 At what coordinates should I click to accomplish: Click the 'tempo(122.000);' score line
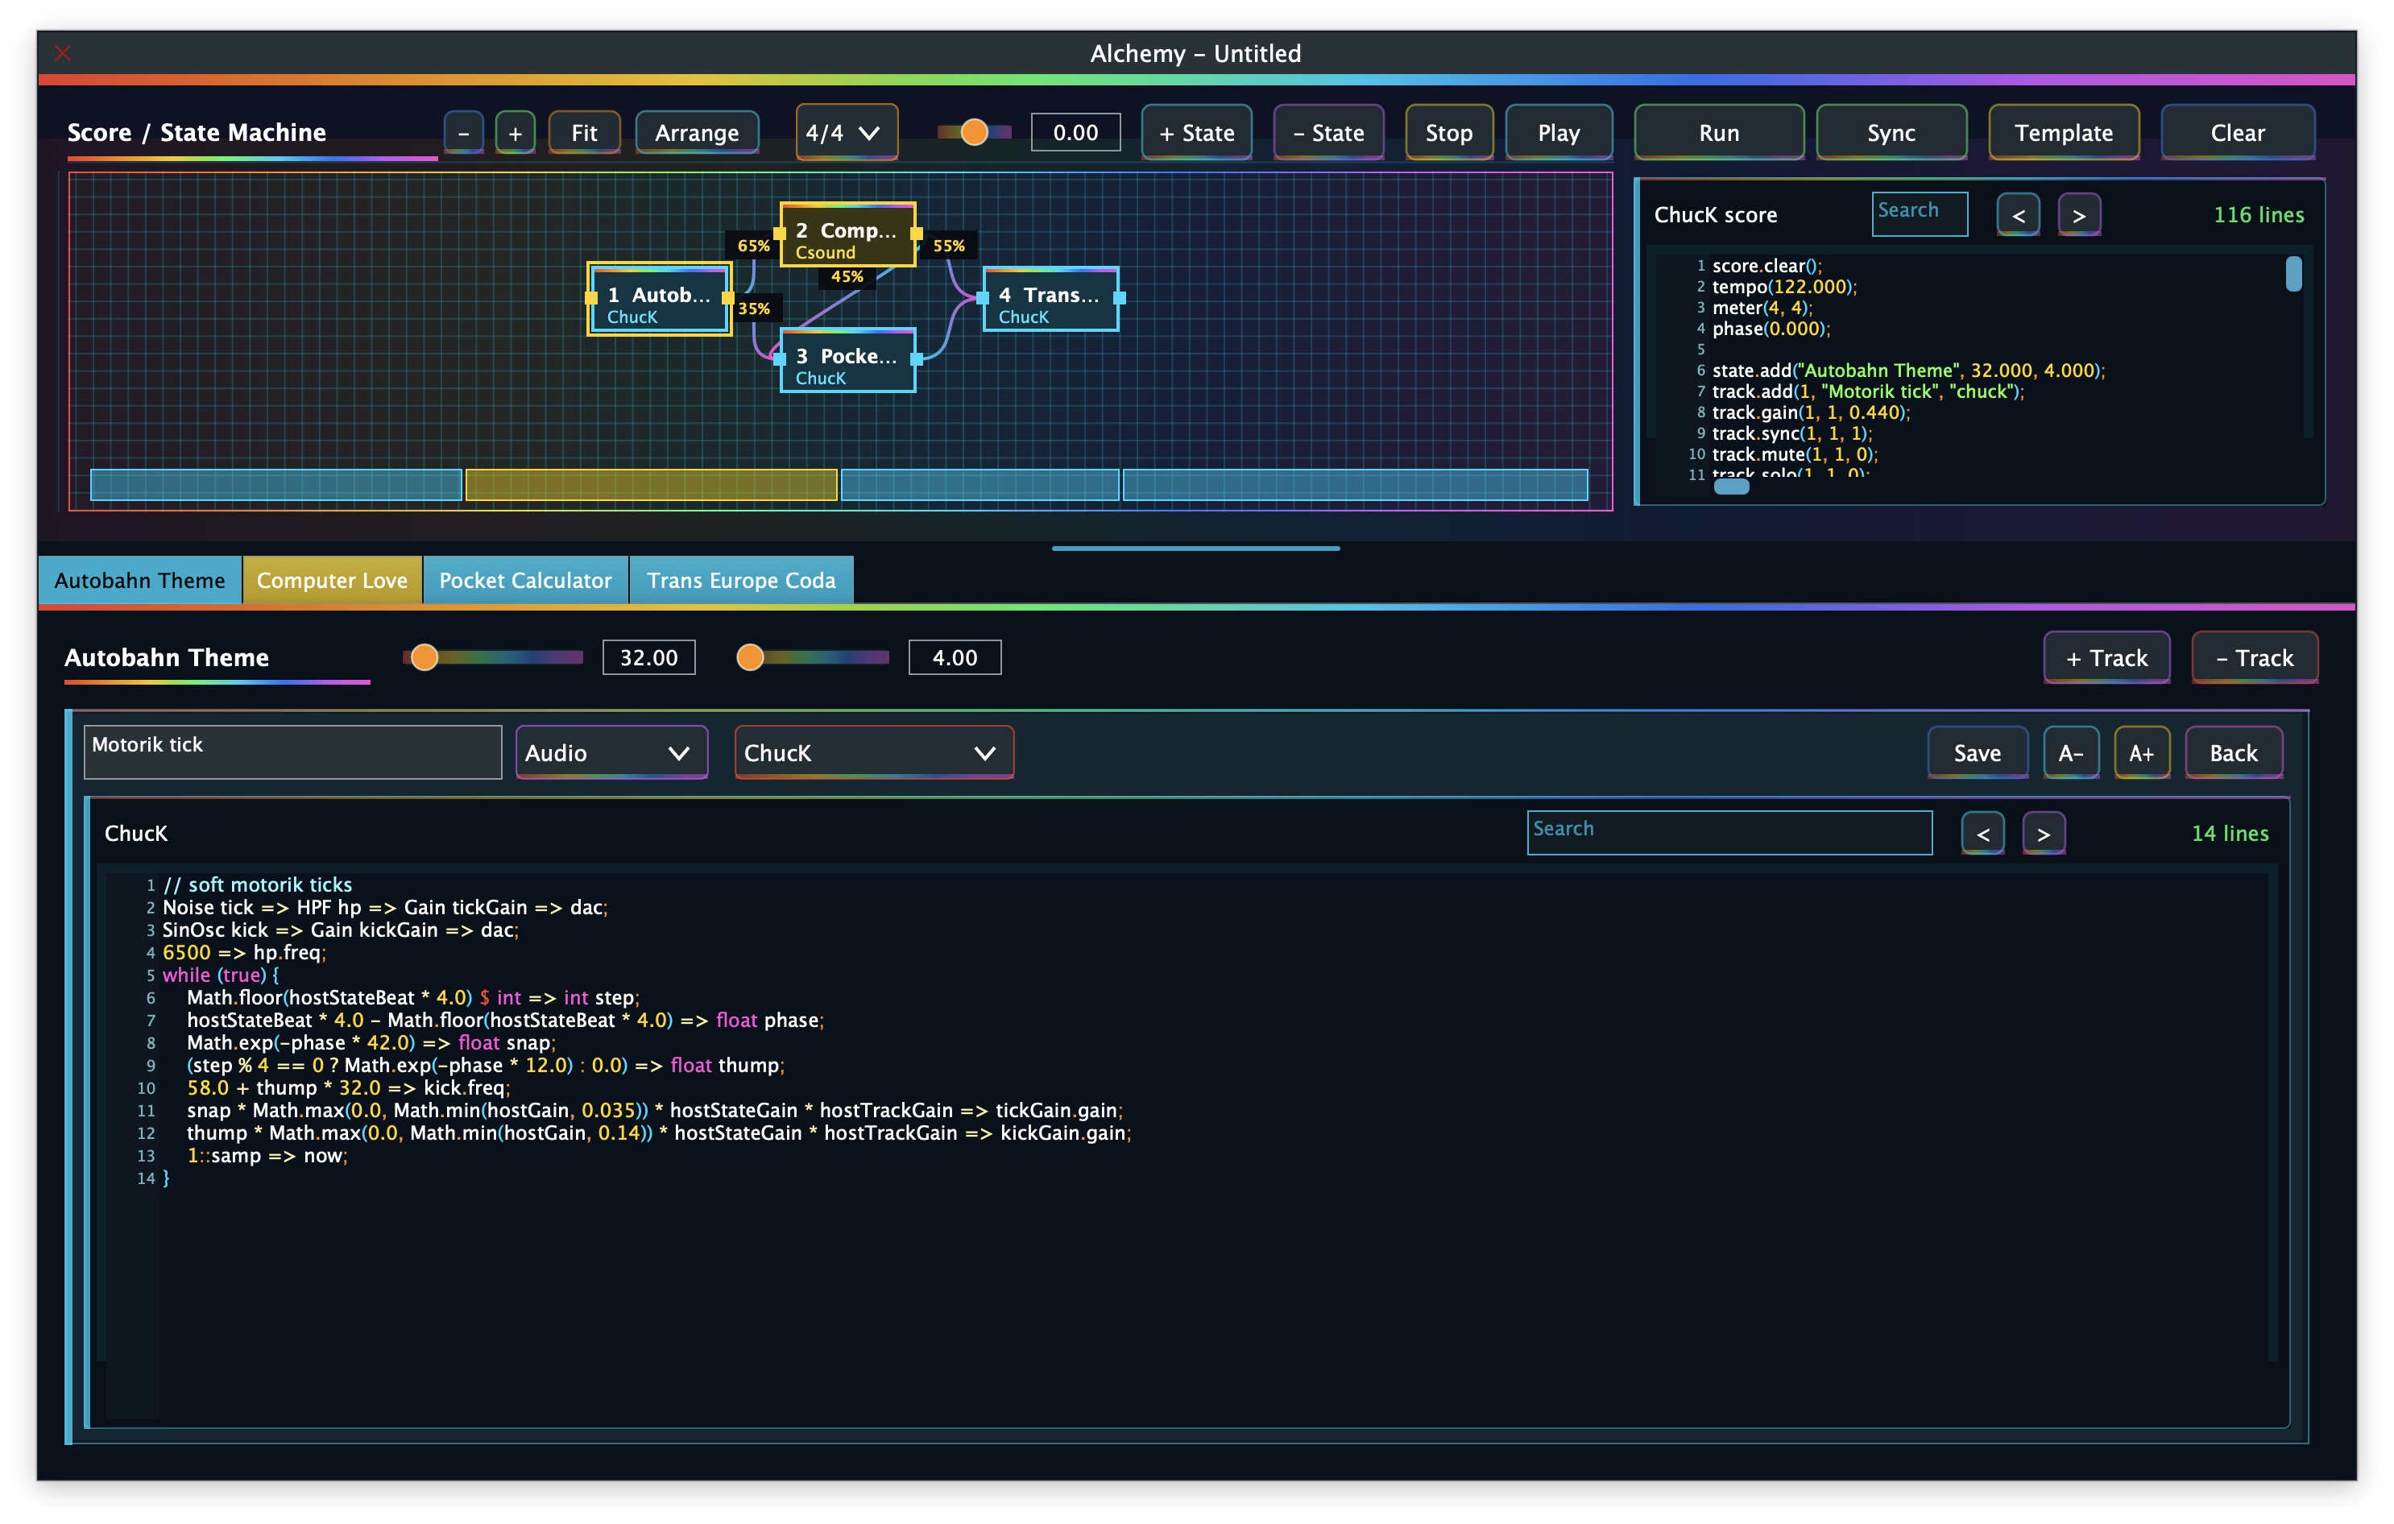[x=1783, y=286]
